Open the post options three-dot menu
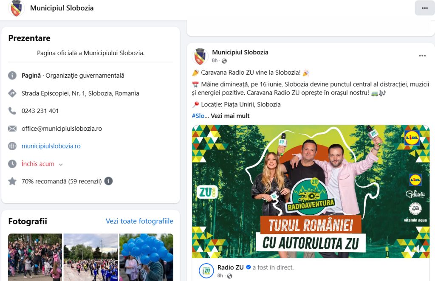 (x=422, y=56)
